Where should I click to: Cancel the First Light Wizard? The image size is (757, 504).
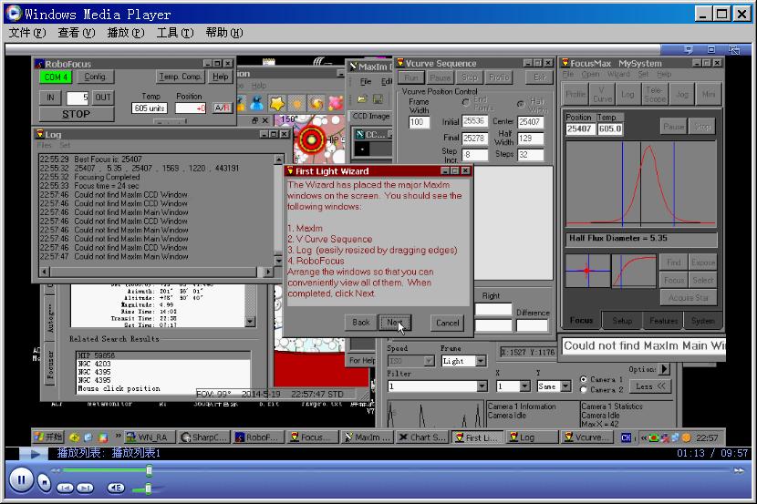tap(447, 323)
